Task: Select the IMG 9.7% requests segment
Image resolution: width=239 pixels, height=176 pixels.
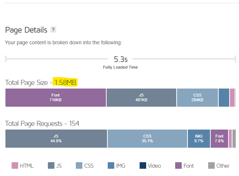Action: (199, 139)
